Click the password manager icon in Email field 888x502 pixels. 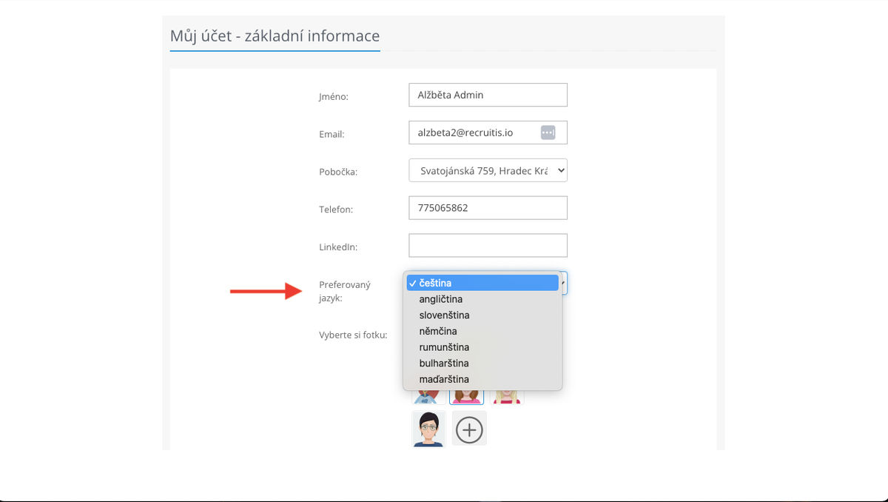[x=548, y=133]
